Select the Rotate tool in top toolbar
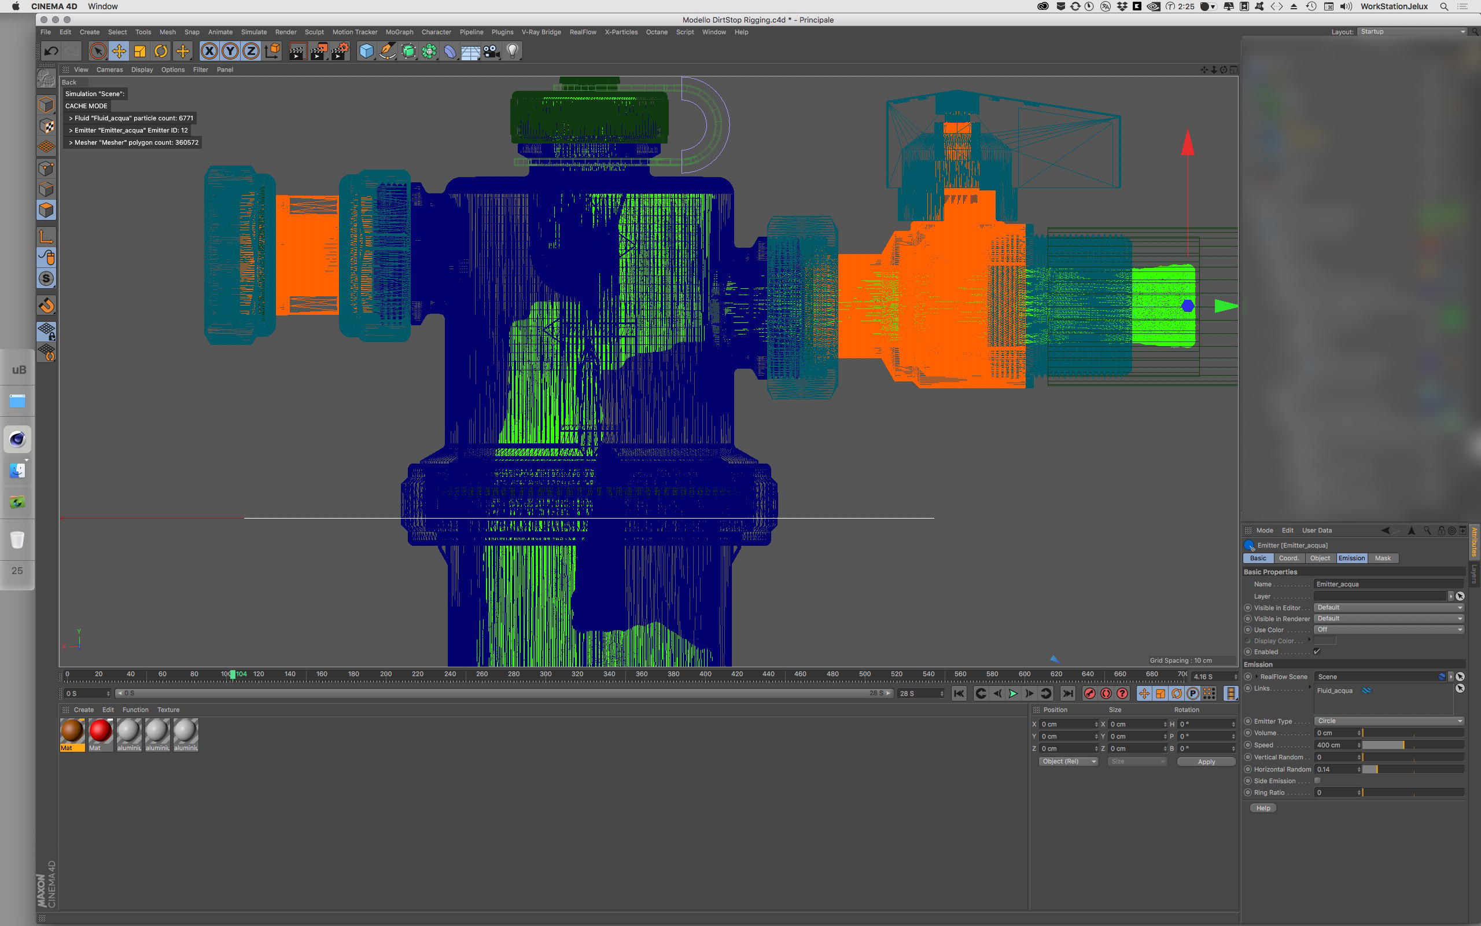The image size is (1481, 926). tap(161, 52)
